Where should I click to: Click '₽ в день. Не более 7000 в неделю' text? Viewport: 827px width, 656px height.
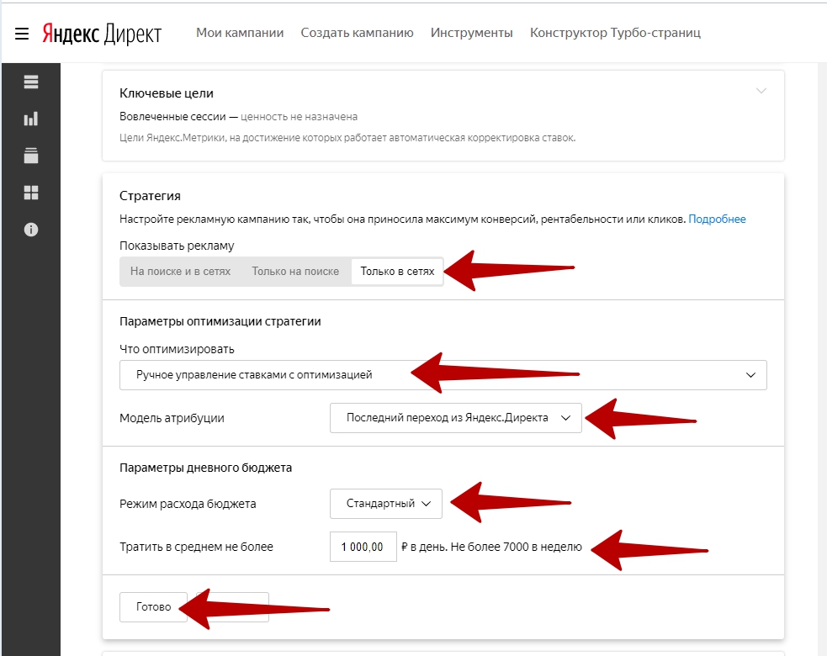(491, 547)
